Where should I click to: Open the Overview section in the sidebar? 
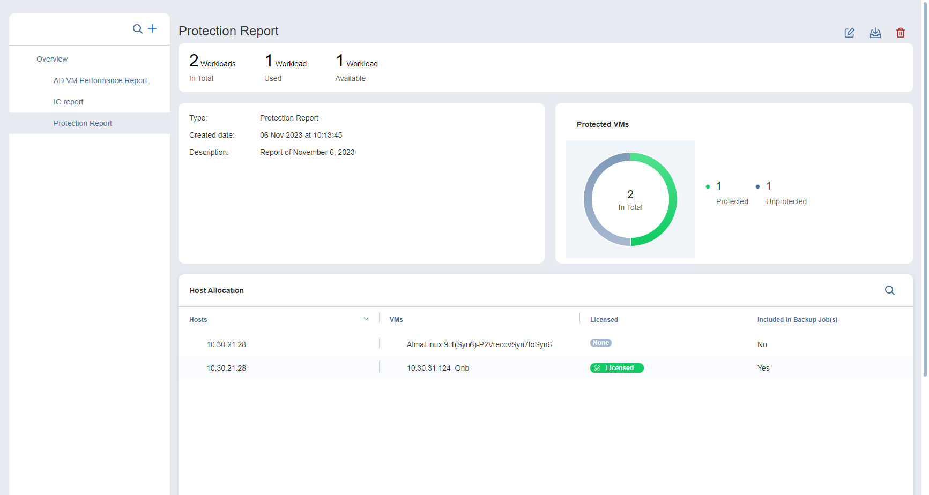pos(52,59)
